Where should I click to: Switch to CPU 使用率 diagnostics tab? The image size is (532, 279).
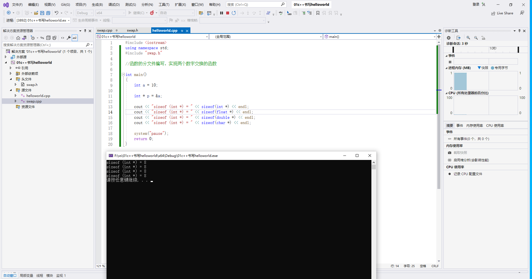click(495, 125)
